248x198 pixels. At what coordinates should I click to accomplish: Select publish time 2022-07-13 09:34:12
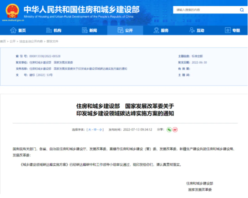coord(138,130)
